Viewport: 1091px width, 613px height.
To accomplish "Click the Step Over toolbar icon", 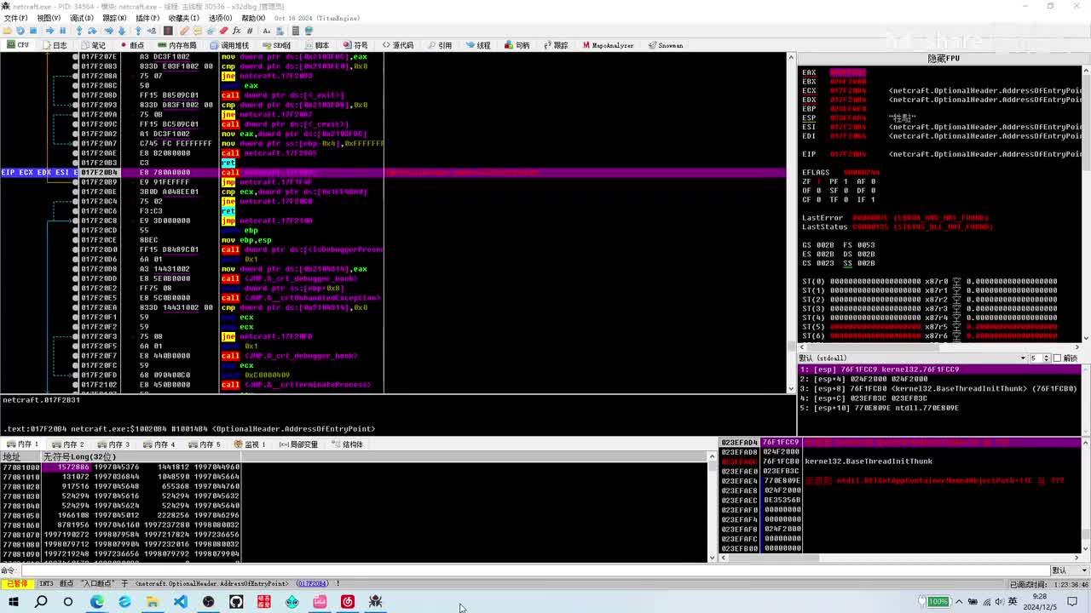I will click(x=92, y=31).
